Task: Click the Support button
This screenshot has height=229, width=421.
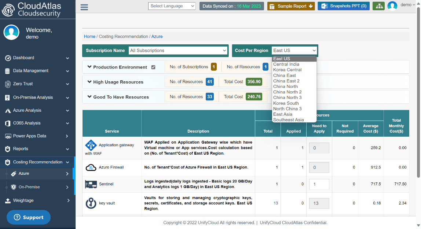Action: [29, 217]
